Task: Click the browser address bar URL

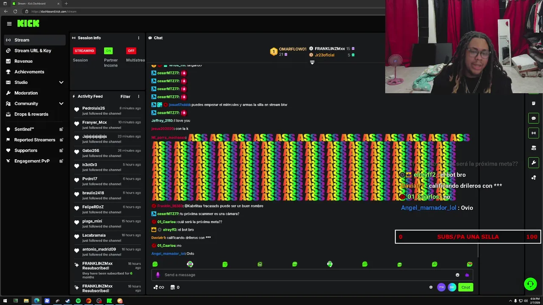Action: pyautogui.click(x=54, y=11)
